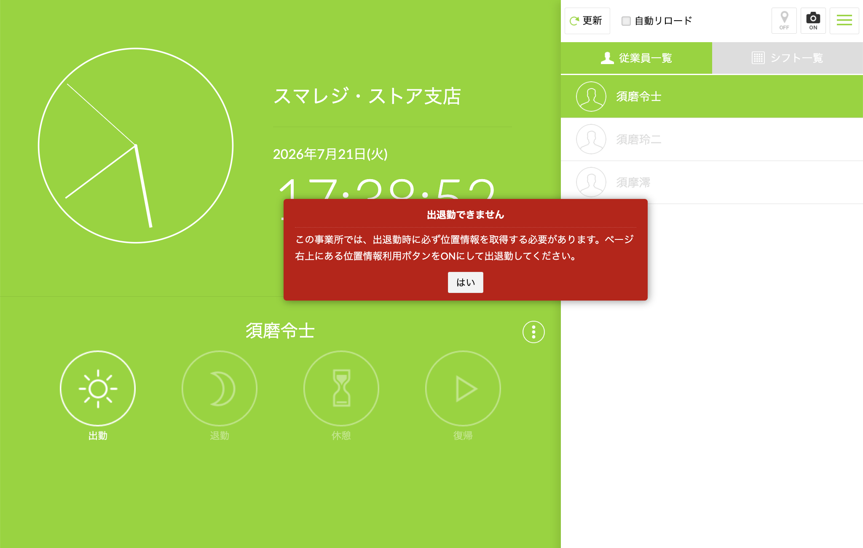Screen dimensions: 863x548
Task: Open the hamburger menu
Action: [844, 21]
